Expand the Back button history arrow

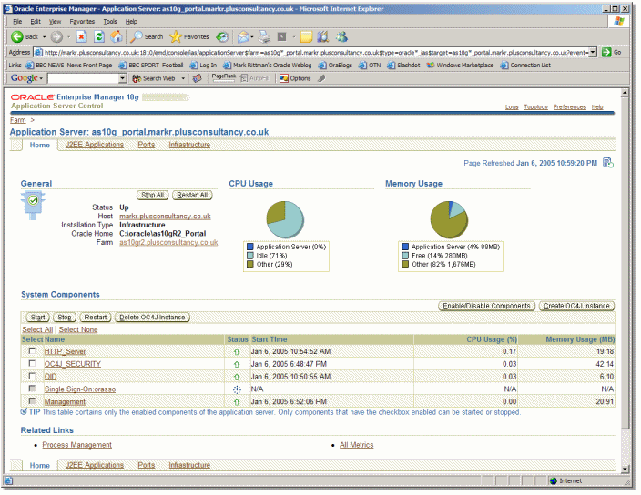click(46, 37)
